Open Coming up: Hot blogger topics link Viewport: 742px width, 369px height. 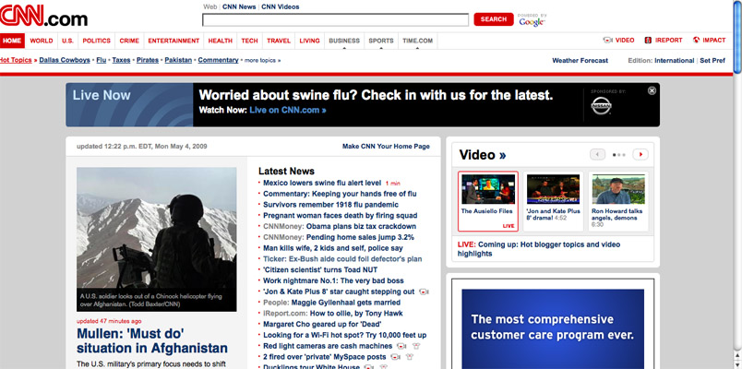(x=539, y=249)
